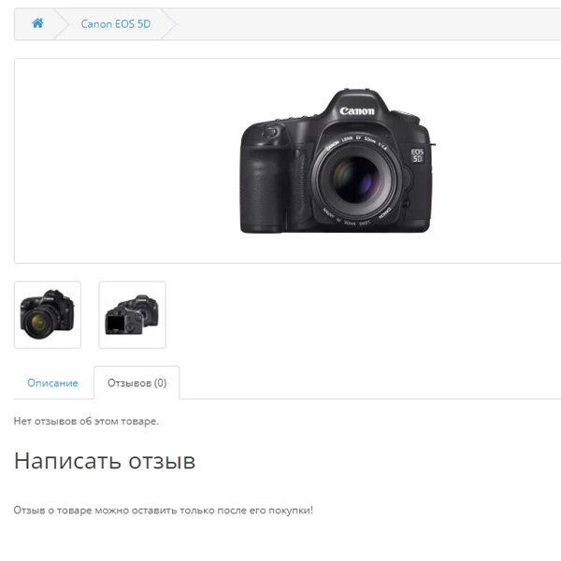Image resolution: width=561 pixels, height=561 pixels.
Task: Open the large Canon camera product photo
Action: pyautogui.click(x=338, y=161)
